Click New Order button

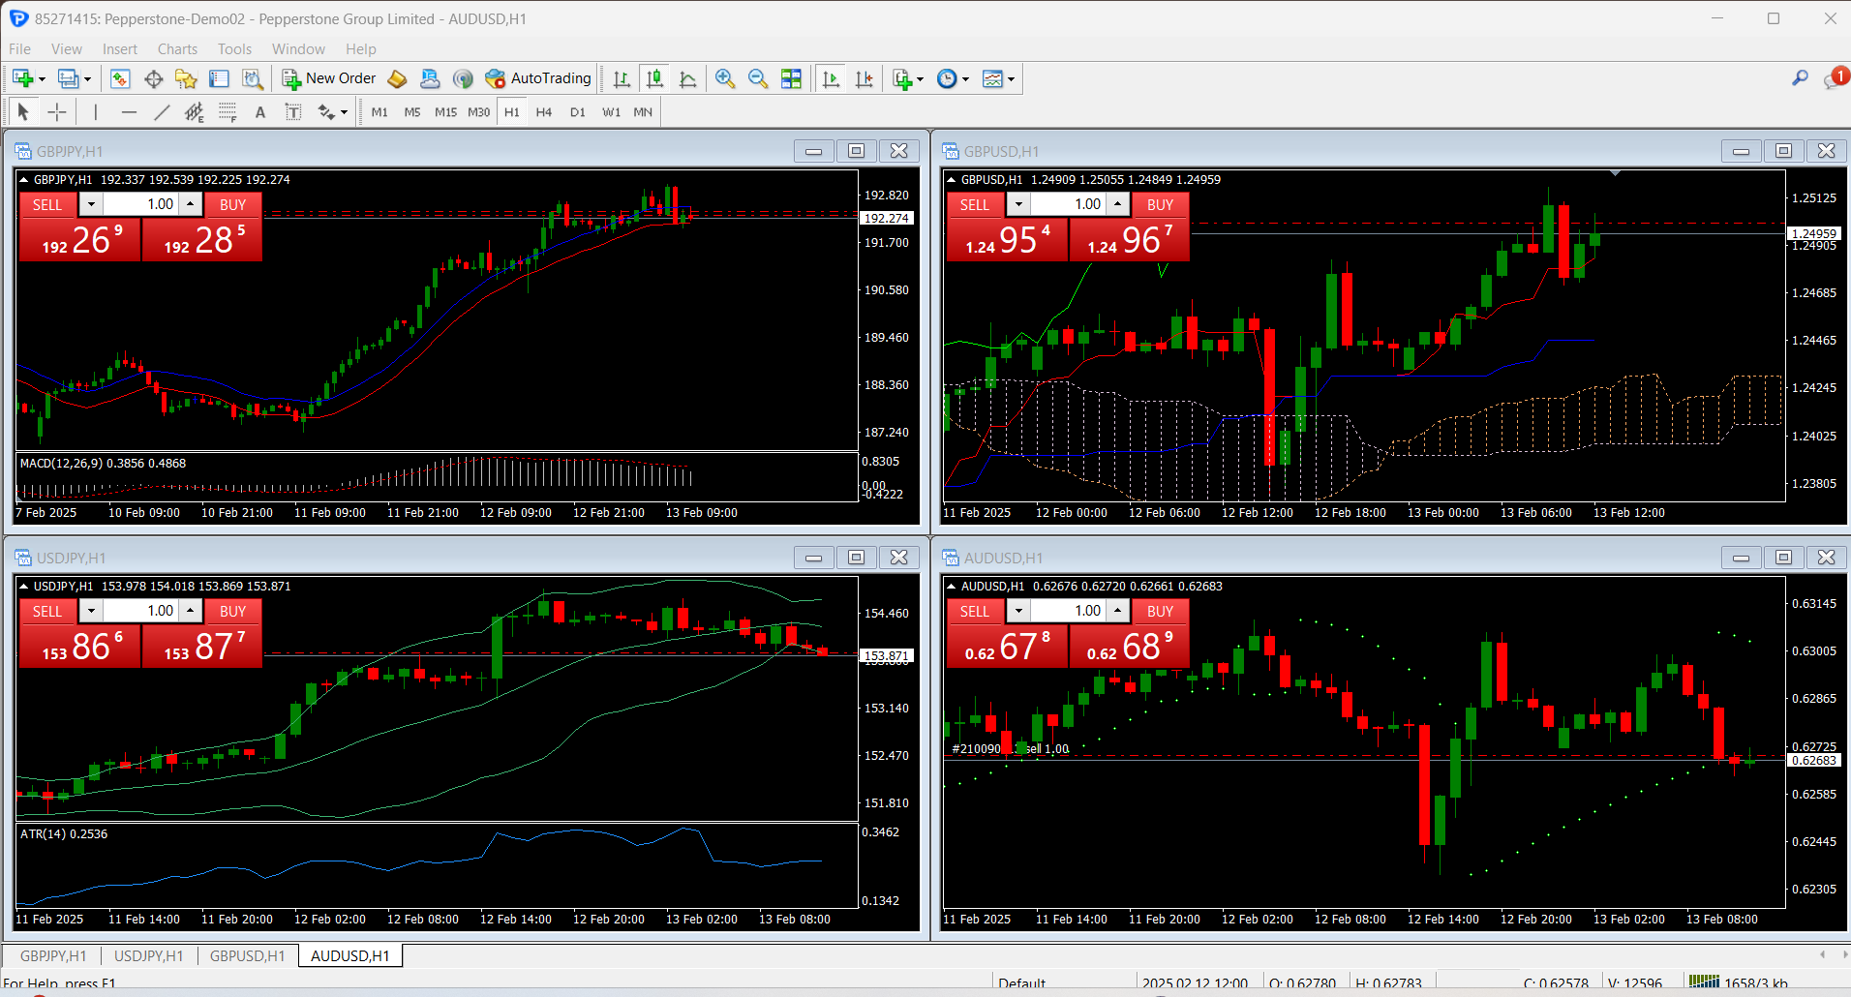(328, 78)
